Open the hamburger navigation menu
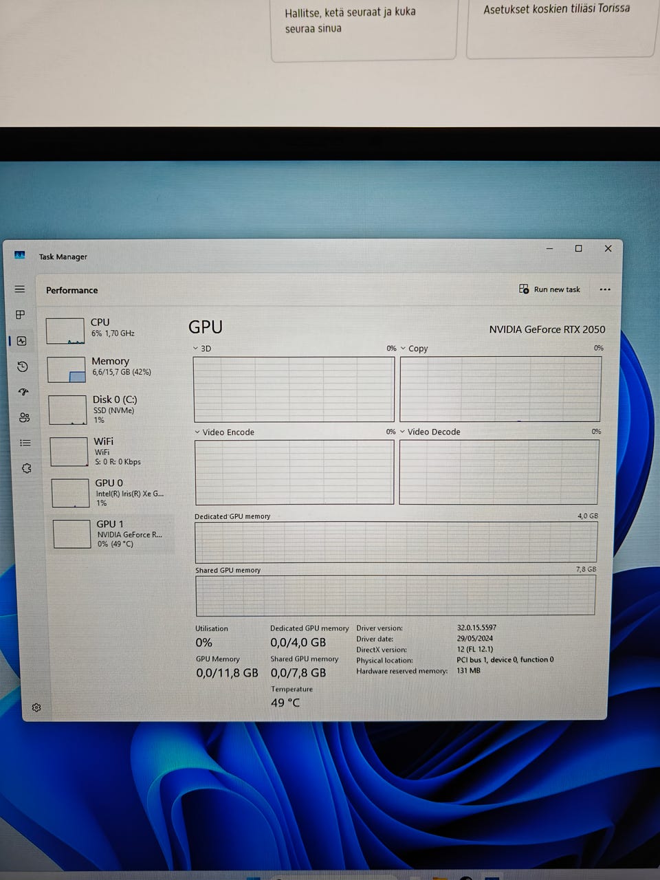Image resolution: width=660 pixels, height=880 pixels. [x=20, y=289]
